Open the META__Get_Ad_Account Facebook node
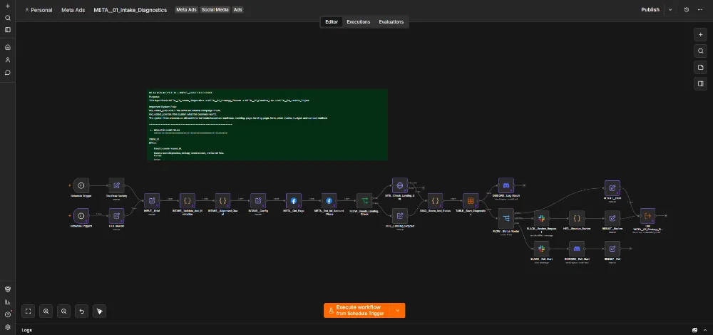The image size is (713, 335). coord(329,200)
